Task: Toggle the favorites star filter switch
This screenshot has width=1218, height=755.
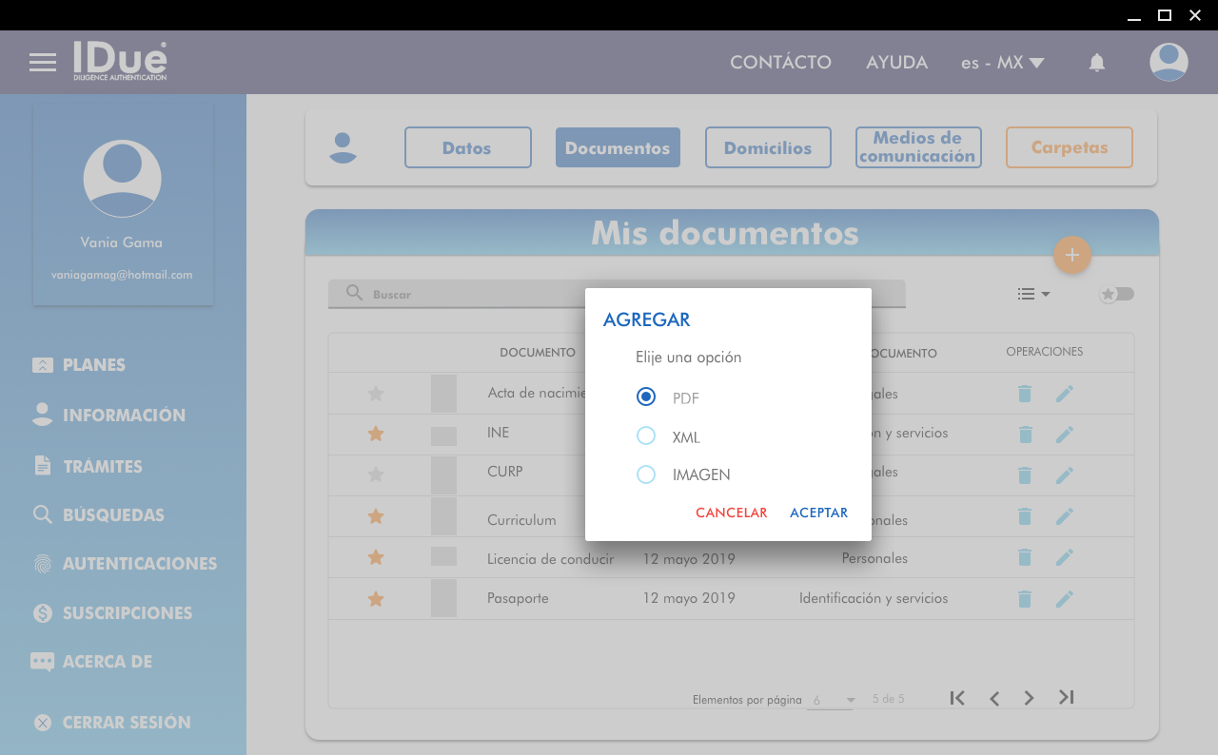Action: [x=1117, y=294]
